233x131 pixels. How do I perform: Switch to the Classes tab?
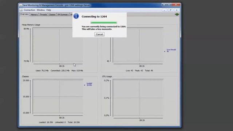52,15
